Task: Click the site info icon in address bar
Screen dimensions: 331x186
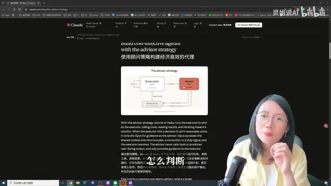Action: (26, 9)
